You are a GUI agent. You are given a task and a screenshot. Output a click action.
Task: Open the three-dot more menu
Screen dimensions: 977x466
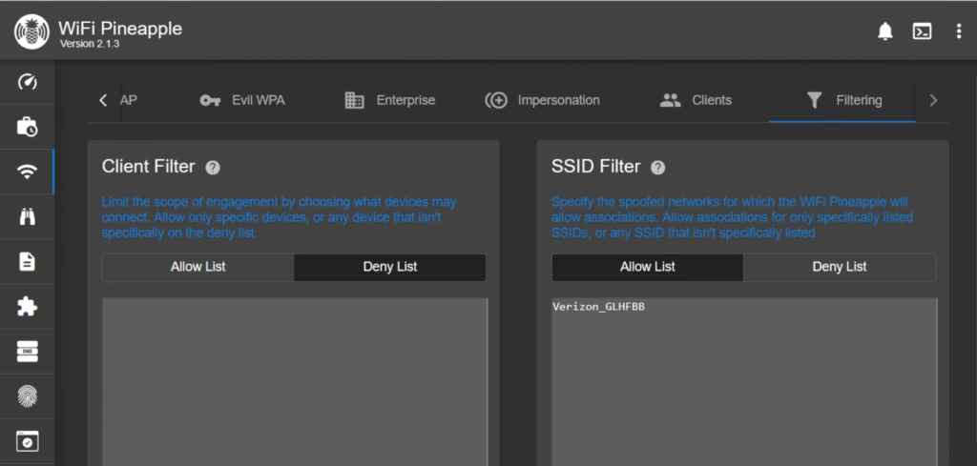tap(959, 31)
